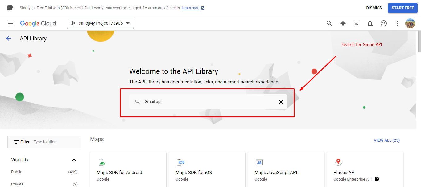Image resolution: width=421 pixels, height=187 pixels.
Task: Clear the Gmail api search text
Action: (281, 102)
